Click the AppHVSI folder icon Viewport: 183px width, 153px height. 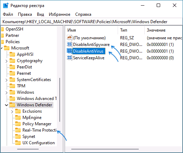12,54
